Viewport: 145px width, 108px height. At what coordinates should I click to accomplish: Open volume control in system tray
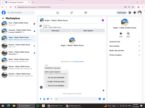pyautogui.click(x=126, y=106)
